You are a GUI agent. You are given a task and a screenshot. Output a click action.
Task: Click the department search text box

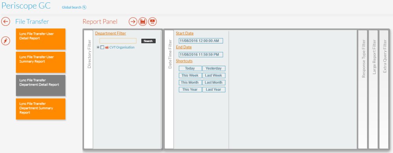(118, 41)
